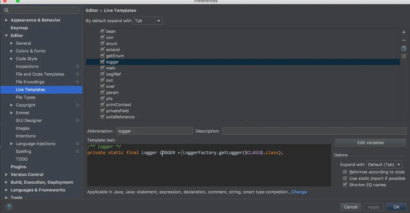Viewport: 410px width, 213px height.
Task: Uncheck Shorten FQ names option
Action: 345,185
